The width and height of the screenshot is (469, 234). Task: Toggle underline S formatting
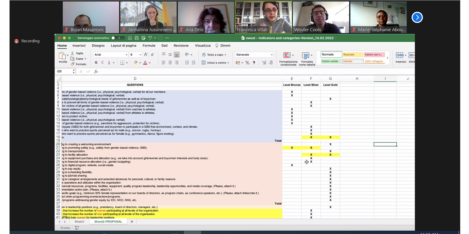point(109,63)
